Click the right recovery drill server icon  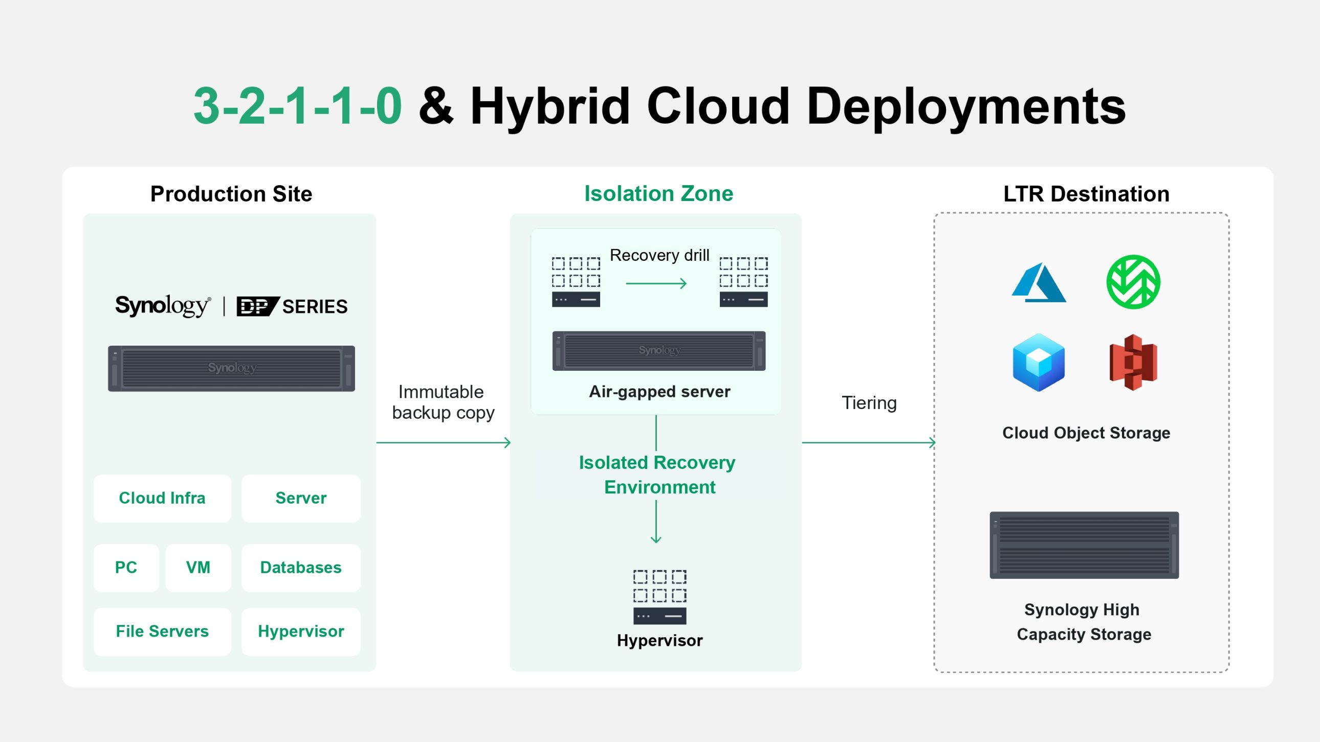click(x=743, y=282)
